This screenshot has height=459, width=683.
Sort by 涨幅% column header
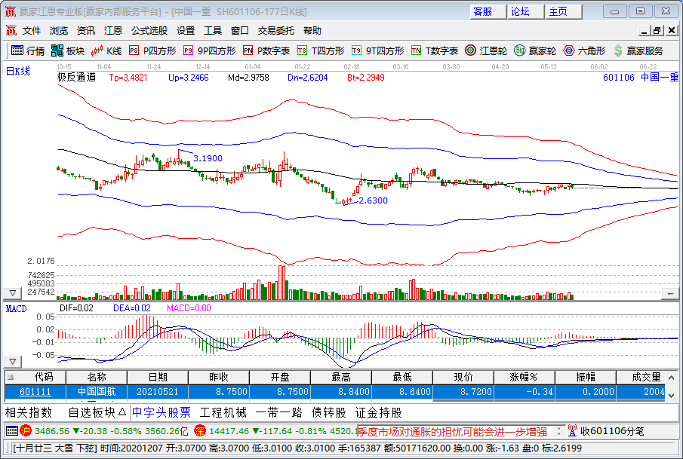coord(525,377)
